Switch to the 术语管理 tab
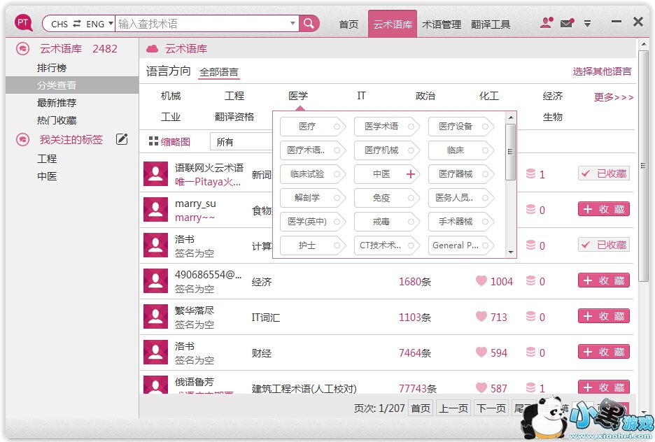Image resolution: width=655 pixels, height=442 pixels. point(441,24)
